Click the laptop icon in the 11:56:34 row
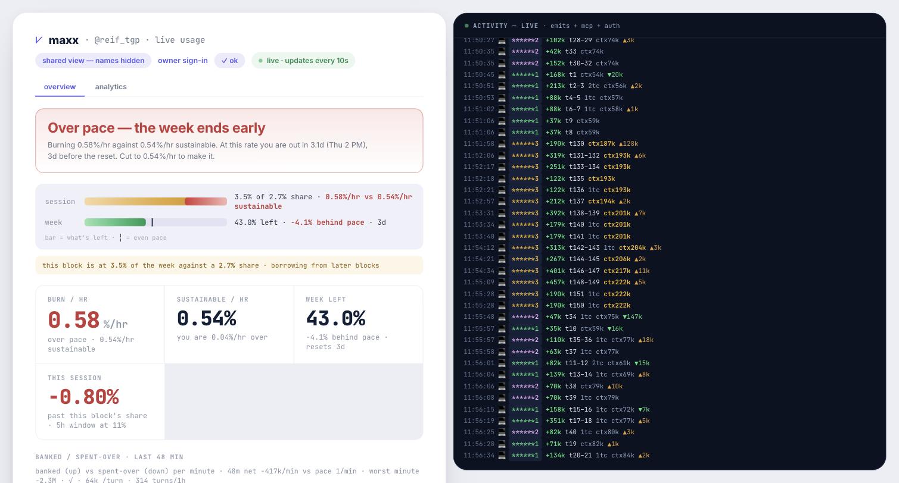Viewport: 899px width, 483px height. [x=502, y=456]
